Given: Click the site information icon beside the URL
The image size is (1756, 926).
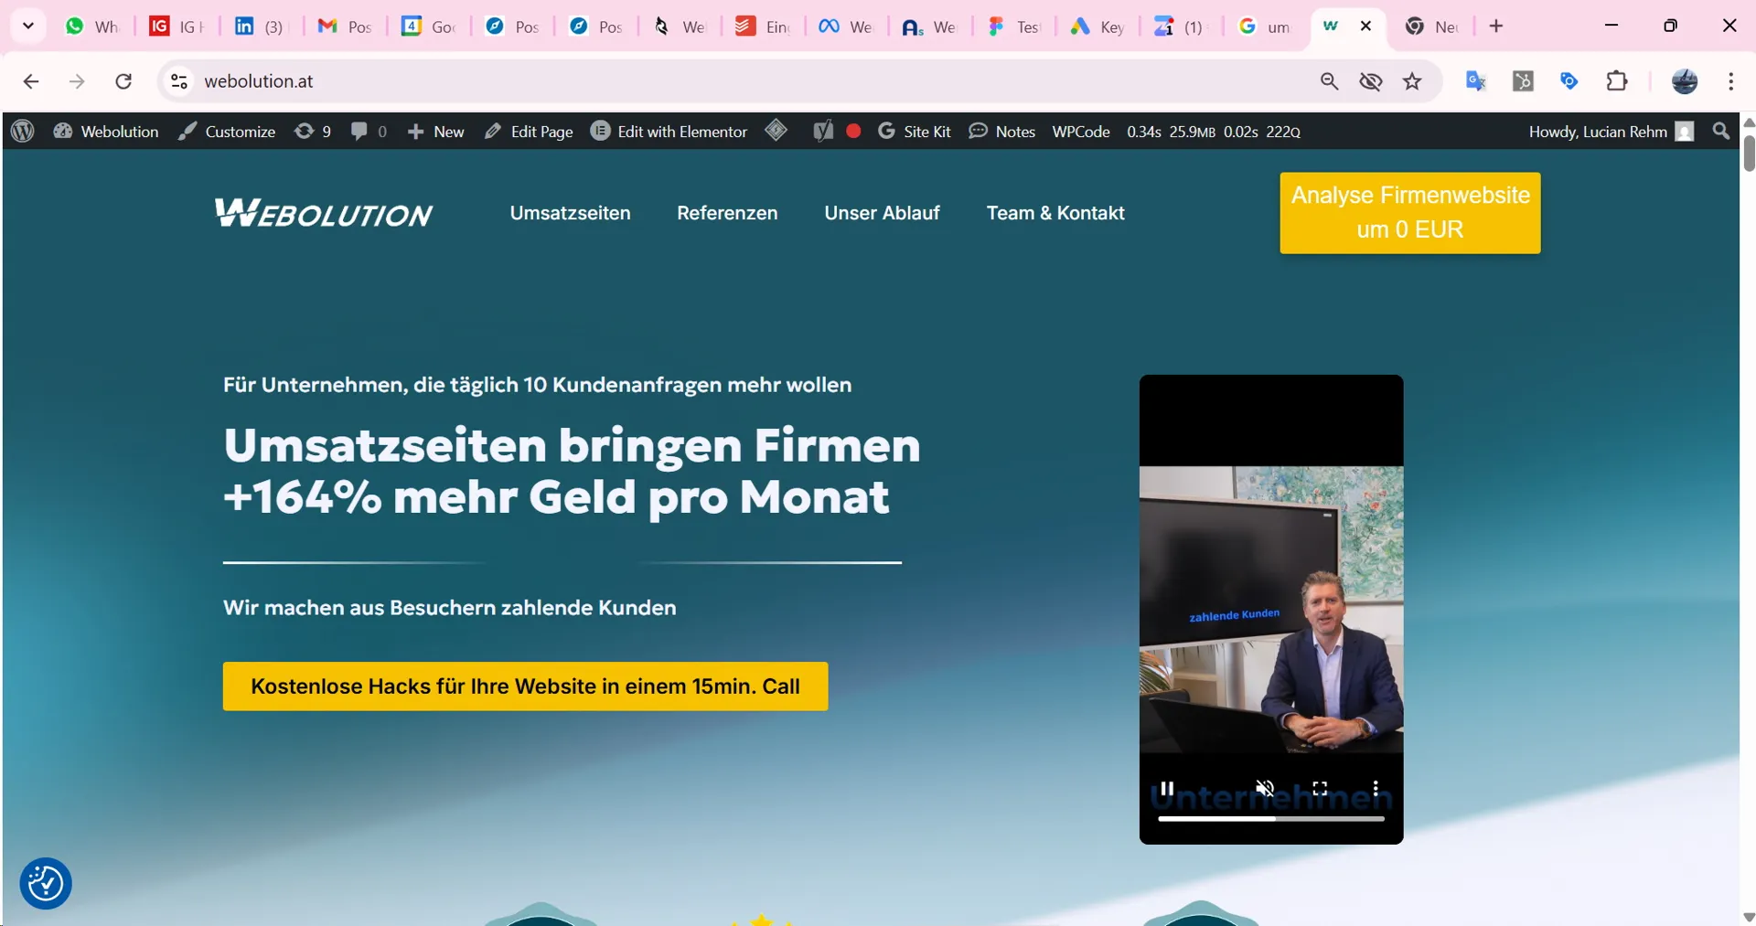Looking at the screenshot, I should coord(179,81).
